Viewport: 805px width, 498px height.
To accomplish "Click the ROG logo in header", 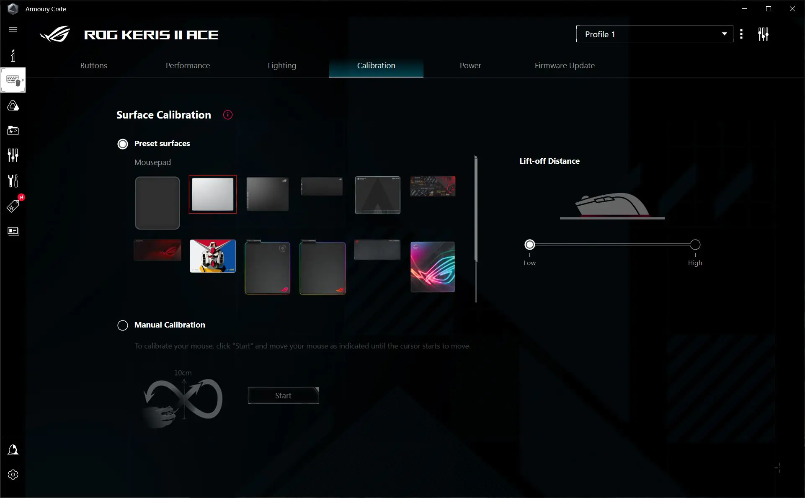I will point(55,34).
